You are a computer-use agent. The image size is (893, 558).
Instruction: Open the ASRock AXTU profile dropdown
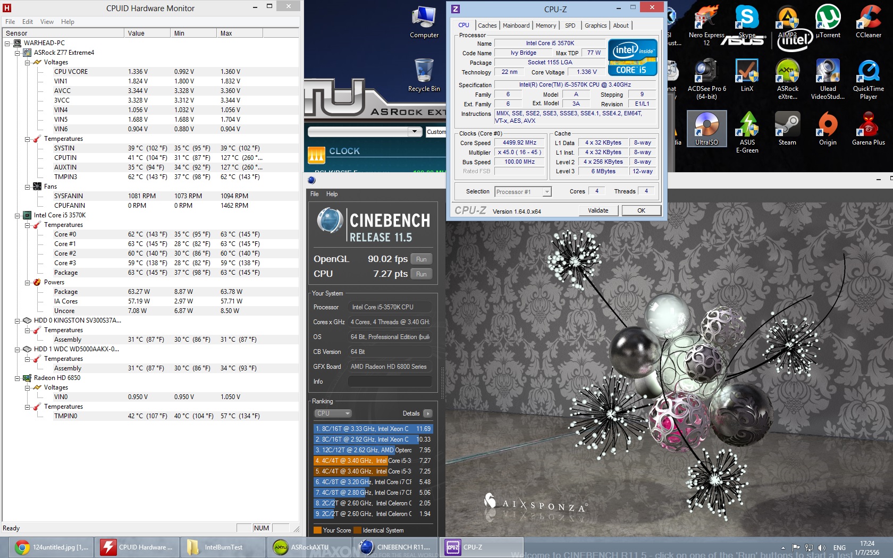[x=366, y=131]
